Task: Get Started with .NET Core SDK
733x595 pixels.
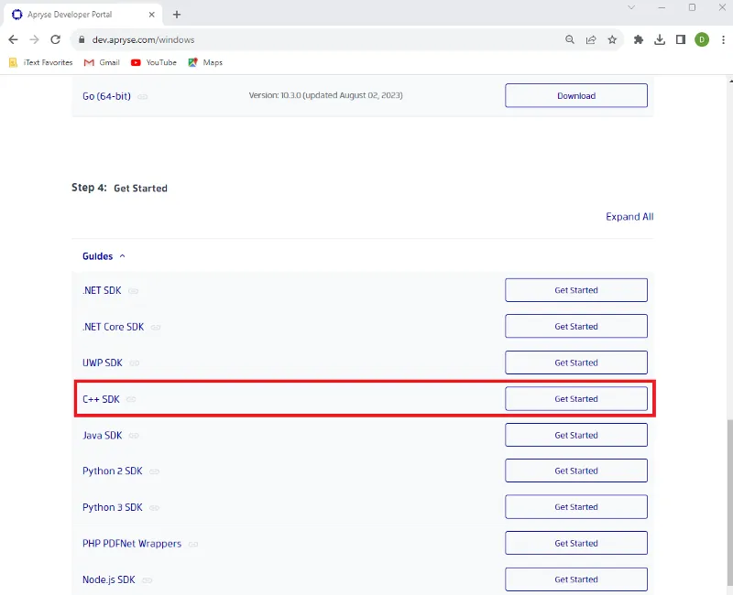Action: 576,326
